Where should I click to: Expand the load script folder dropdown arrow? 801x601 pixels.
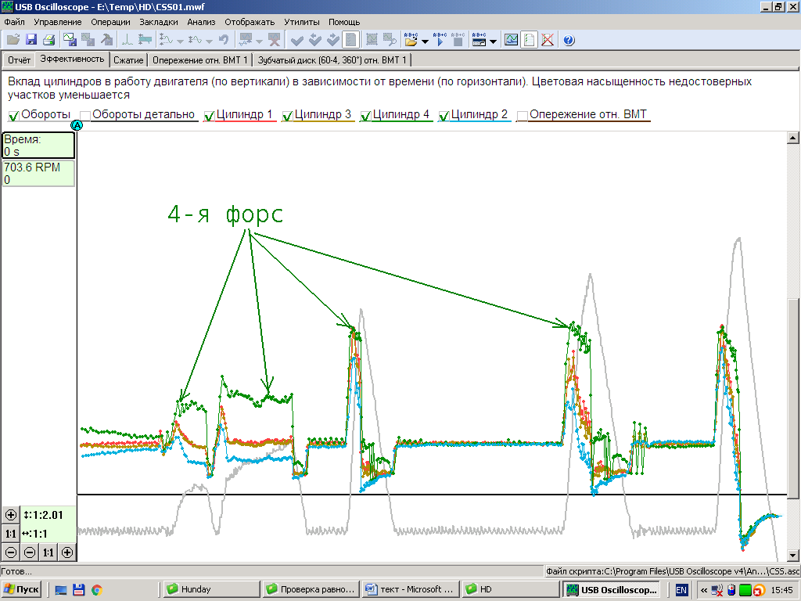(425, 40)
